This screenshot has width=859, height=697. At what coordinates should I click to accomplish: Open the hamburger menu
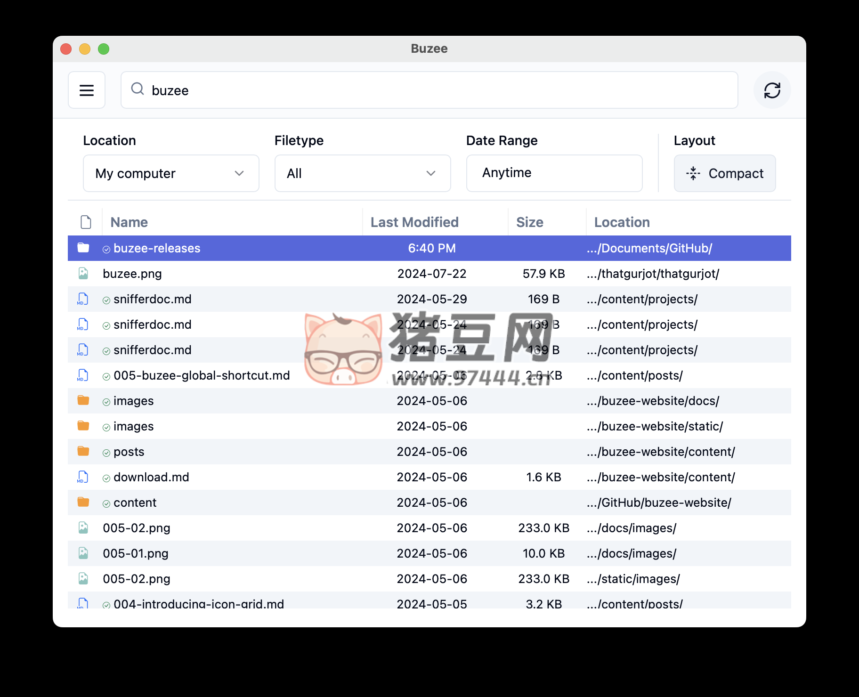(87, 90)
